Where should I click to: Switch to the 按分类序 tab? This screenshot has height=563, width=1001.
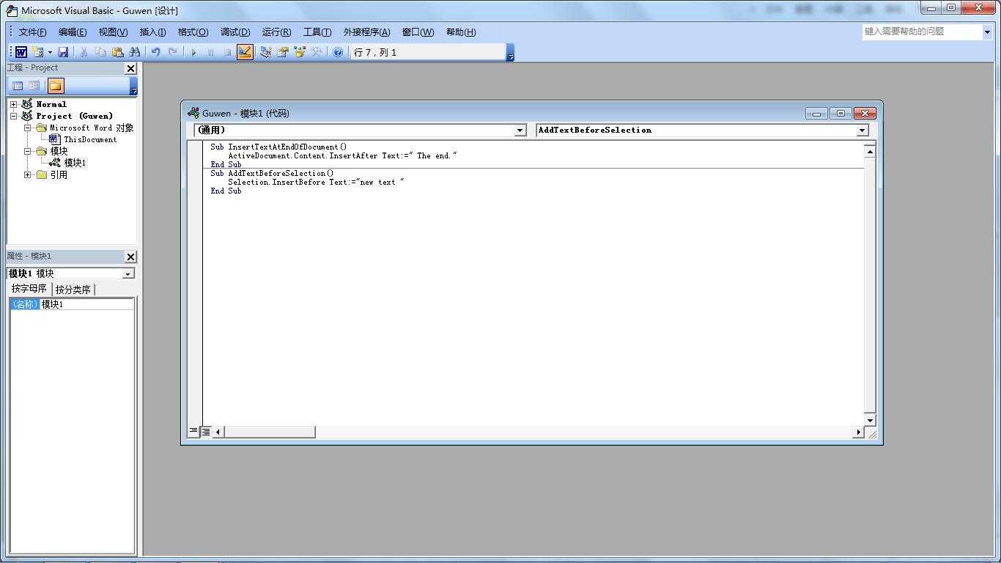73,290
